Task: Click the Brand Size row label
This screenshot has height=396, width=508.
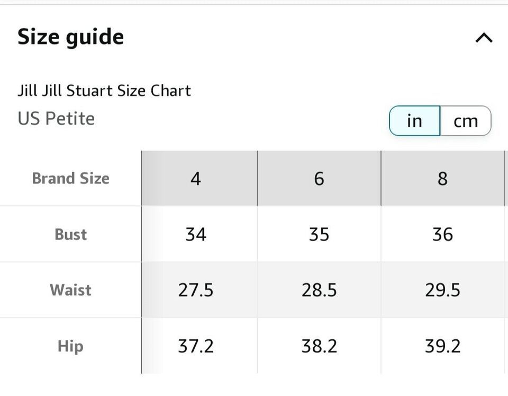Action: 70,178
